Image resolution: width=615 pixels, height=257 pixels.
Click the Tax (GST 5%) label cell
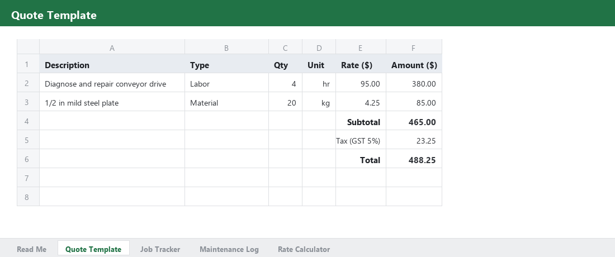(361, 140)
